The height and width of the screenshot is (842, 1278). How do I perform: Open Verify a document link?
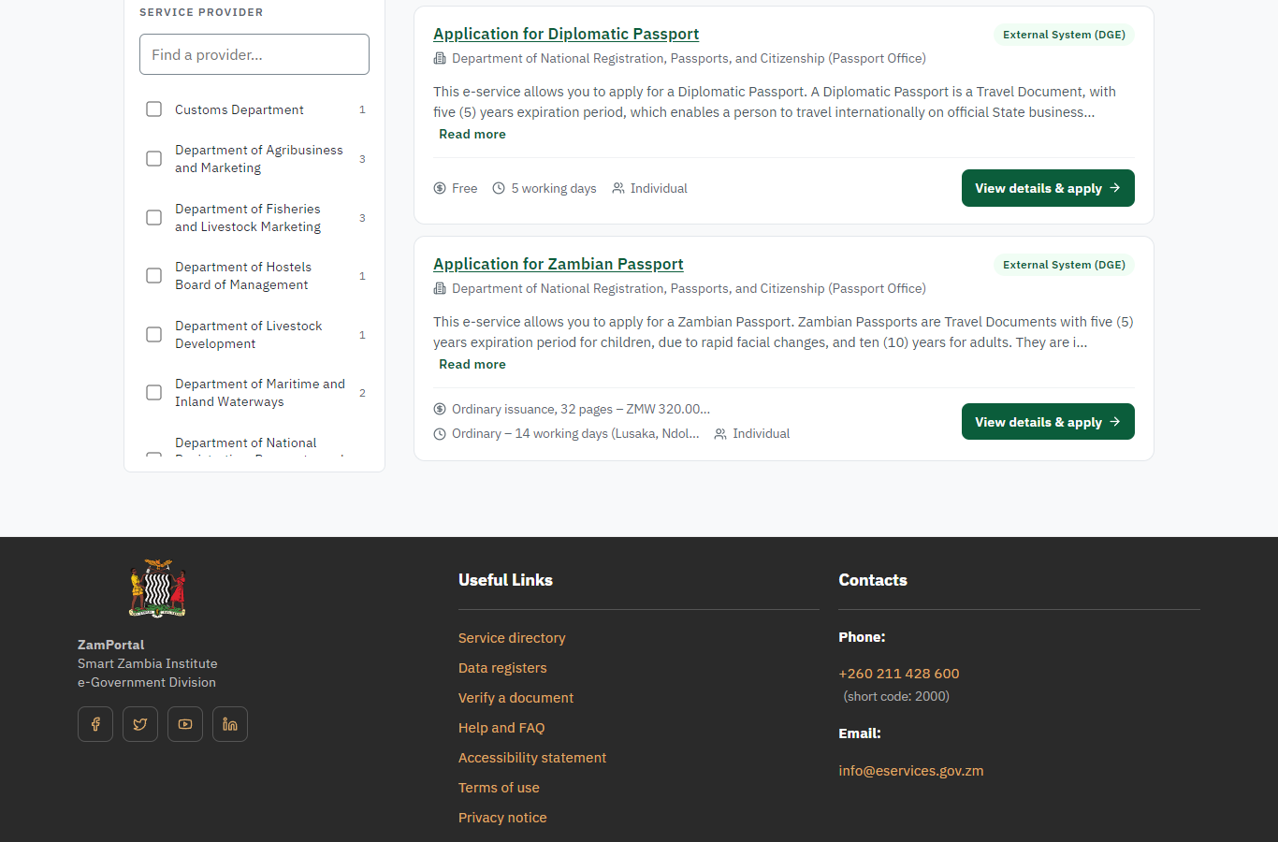pos(516,698)
